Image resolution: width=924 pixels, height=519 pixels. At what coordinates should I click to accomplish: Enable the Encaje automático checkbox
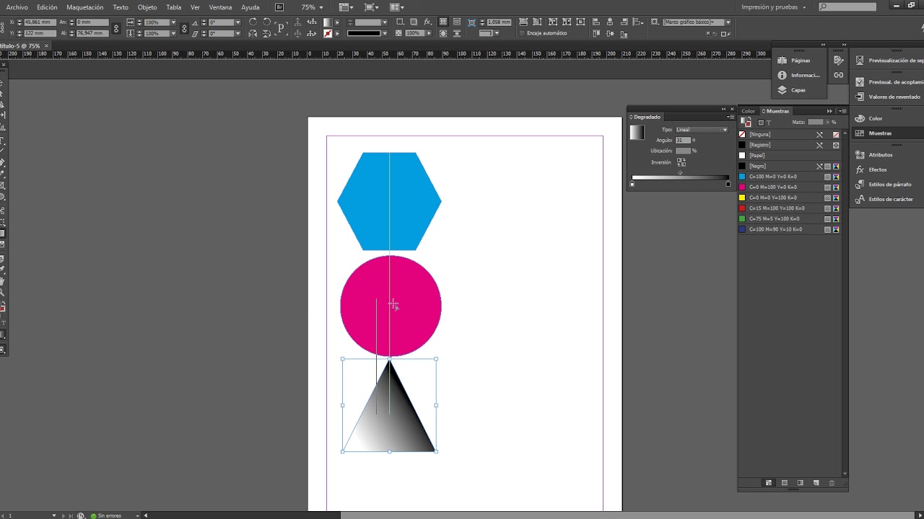click(x=522, y=33)
